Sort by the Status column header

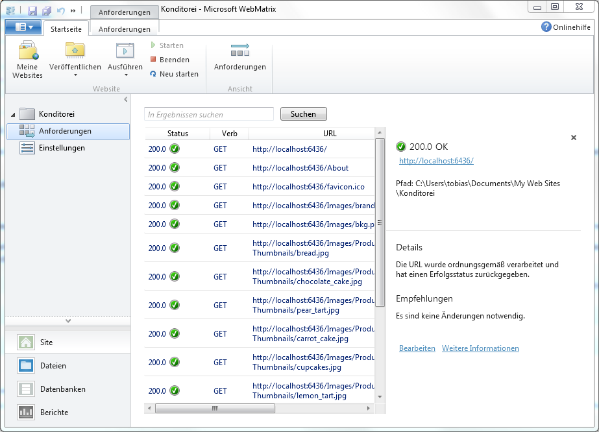(177, 134)
